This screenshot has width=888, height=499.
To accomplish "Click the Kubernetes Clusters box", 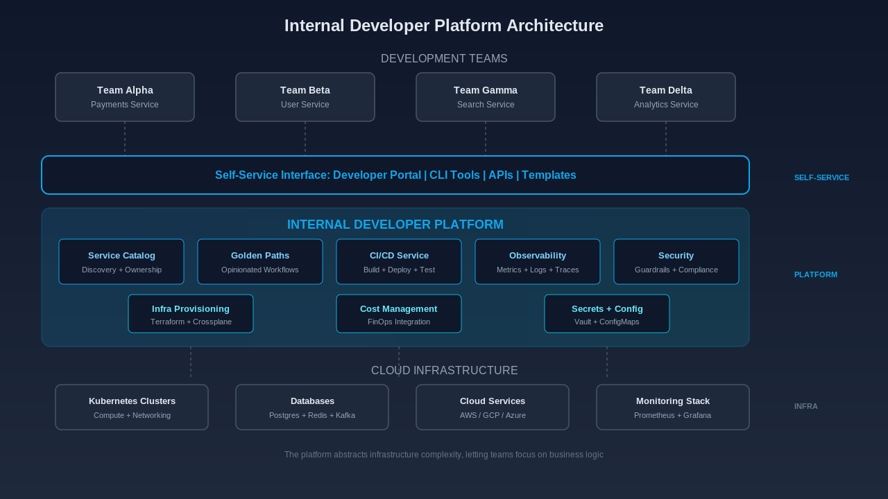I will pos(132,408).
